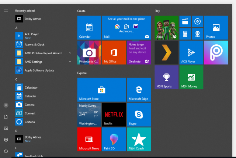The height and width of the screenshot is (158, 236).
Task: Launch Cortana from the app list
Action: pos(43,122)
